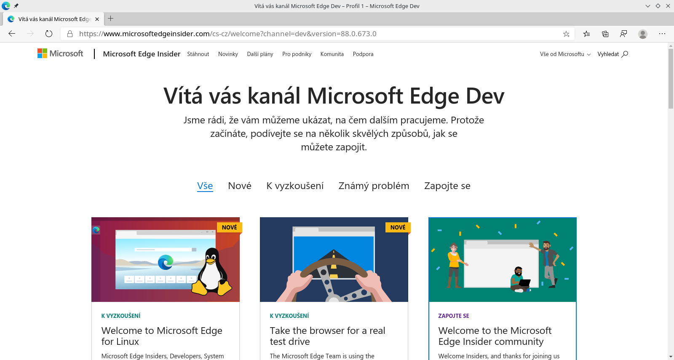The image size is (674, 360).
Task: Open the Favorites list icon
Action: tap(586, 34)
